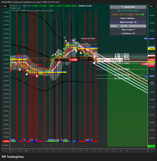Open the CAD label on left scale
The image size is (157, 161).
5,6
